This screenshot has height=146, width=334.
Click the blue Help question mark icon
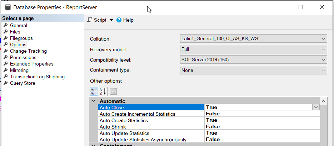pyautogui.click(x=119, y=20)
